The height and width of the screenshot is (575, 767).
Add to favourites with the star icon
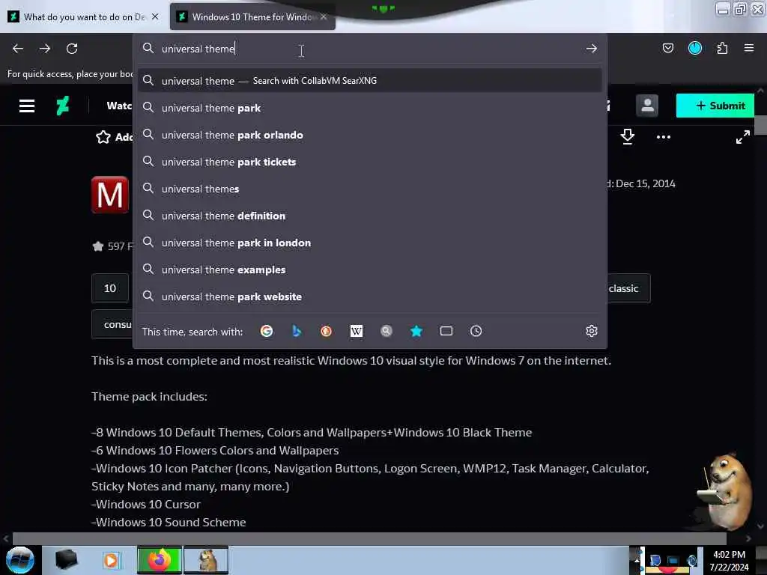click(103, 138)
